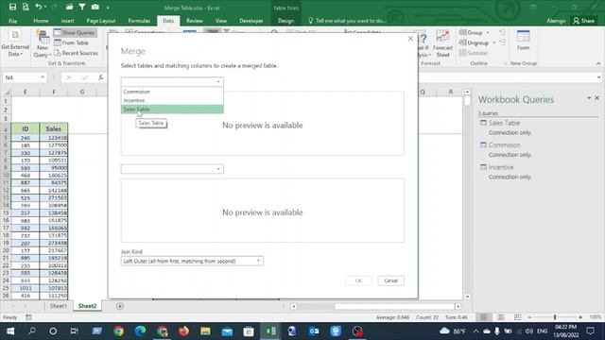Open the Page Layout tab
The height and width of the screenshot is (340, 605).
tap(101, 21)
